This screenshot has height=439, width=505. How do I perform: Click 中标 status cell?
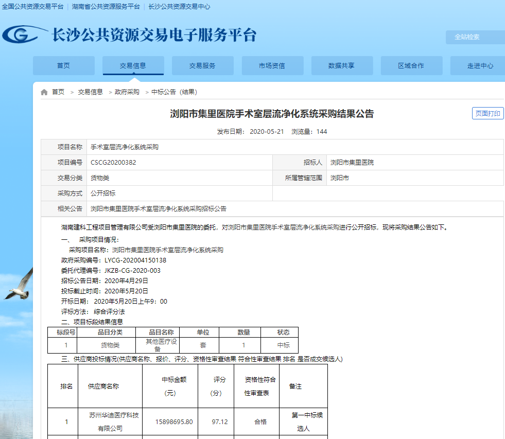[280, 345]
